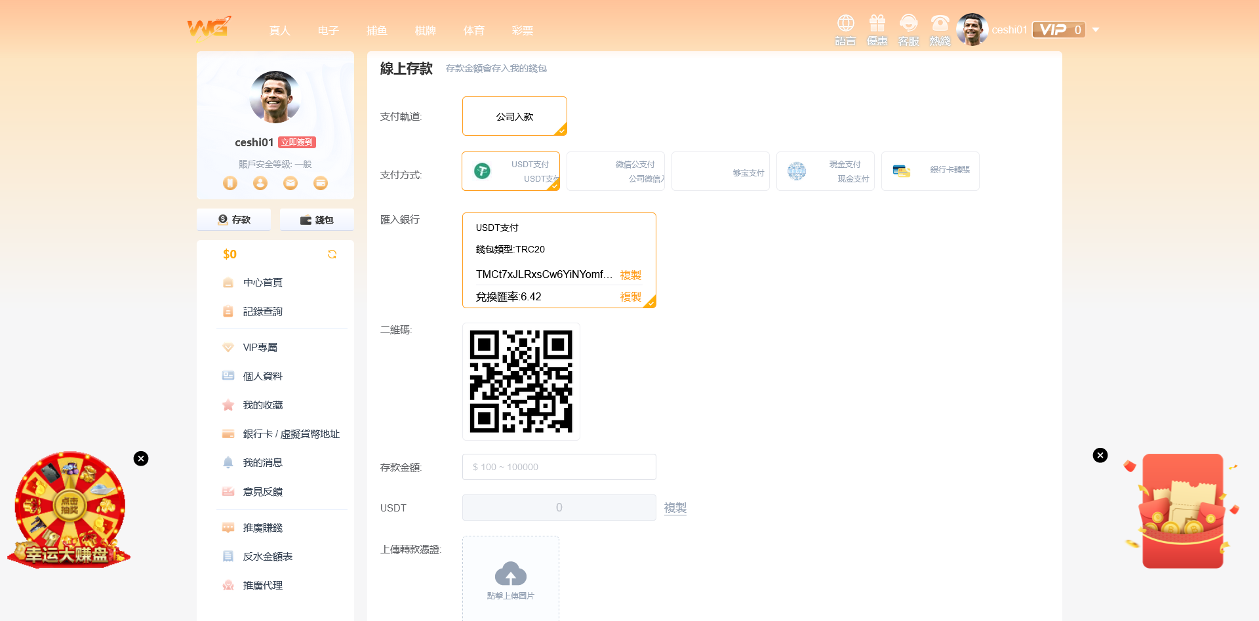Open the 真人 live casino menu
The image size is (1259, 621).
[279, 31]
